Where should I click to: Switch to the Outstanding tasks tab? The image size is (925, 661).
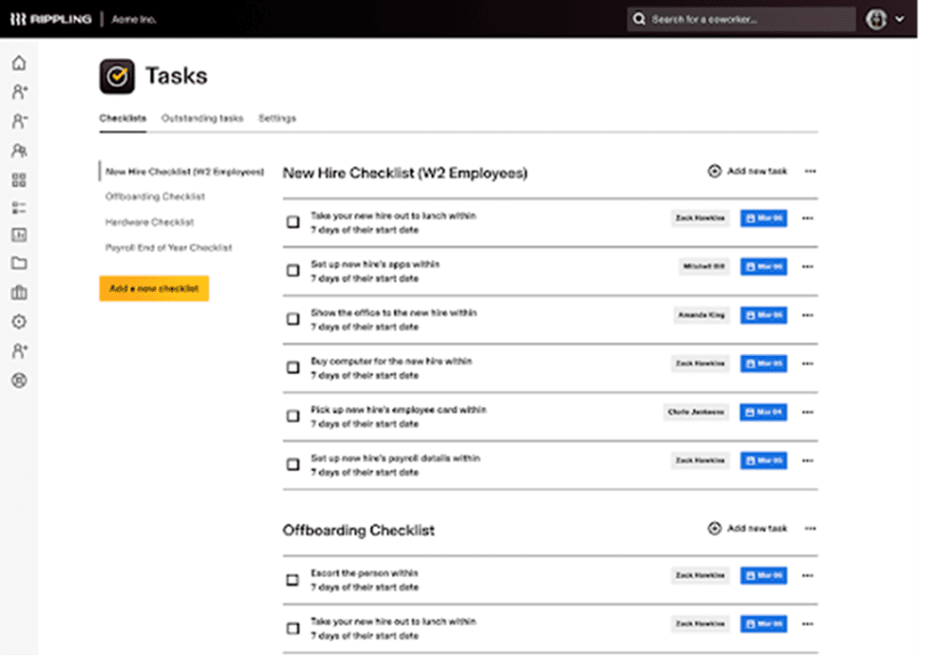(202, 119)
